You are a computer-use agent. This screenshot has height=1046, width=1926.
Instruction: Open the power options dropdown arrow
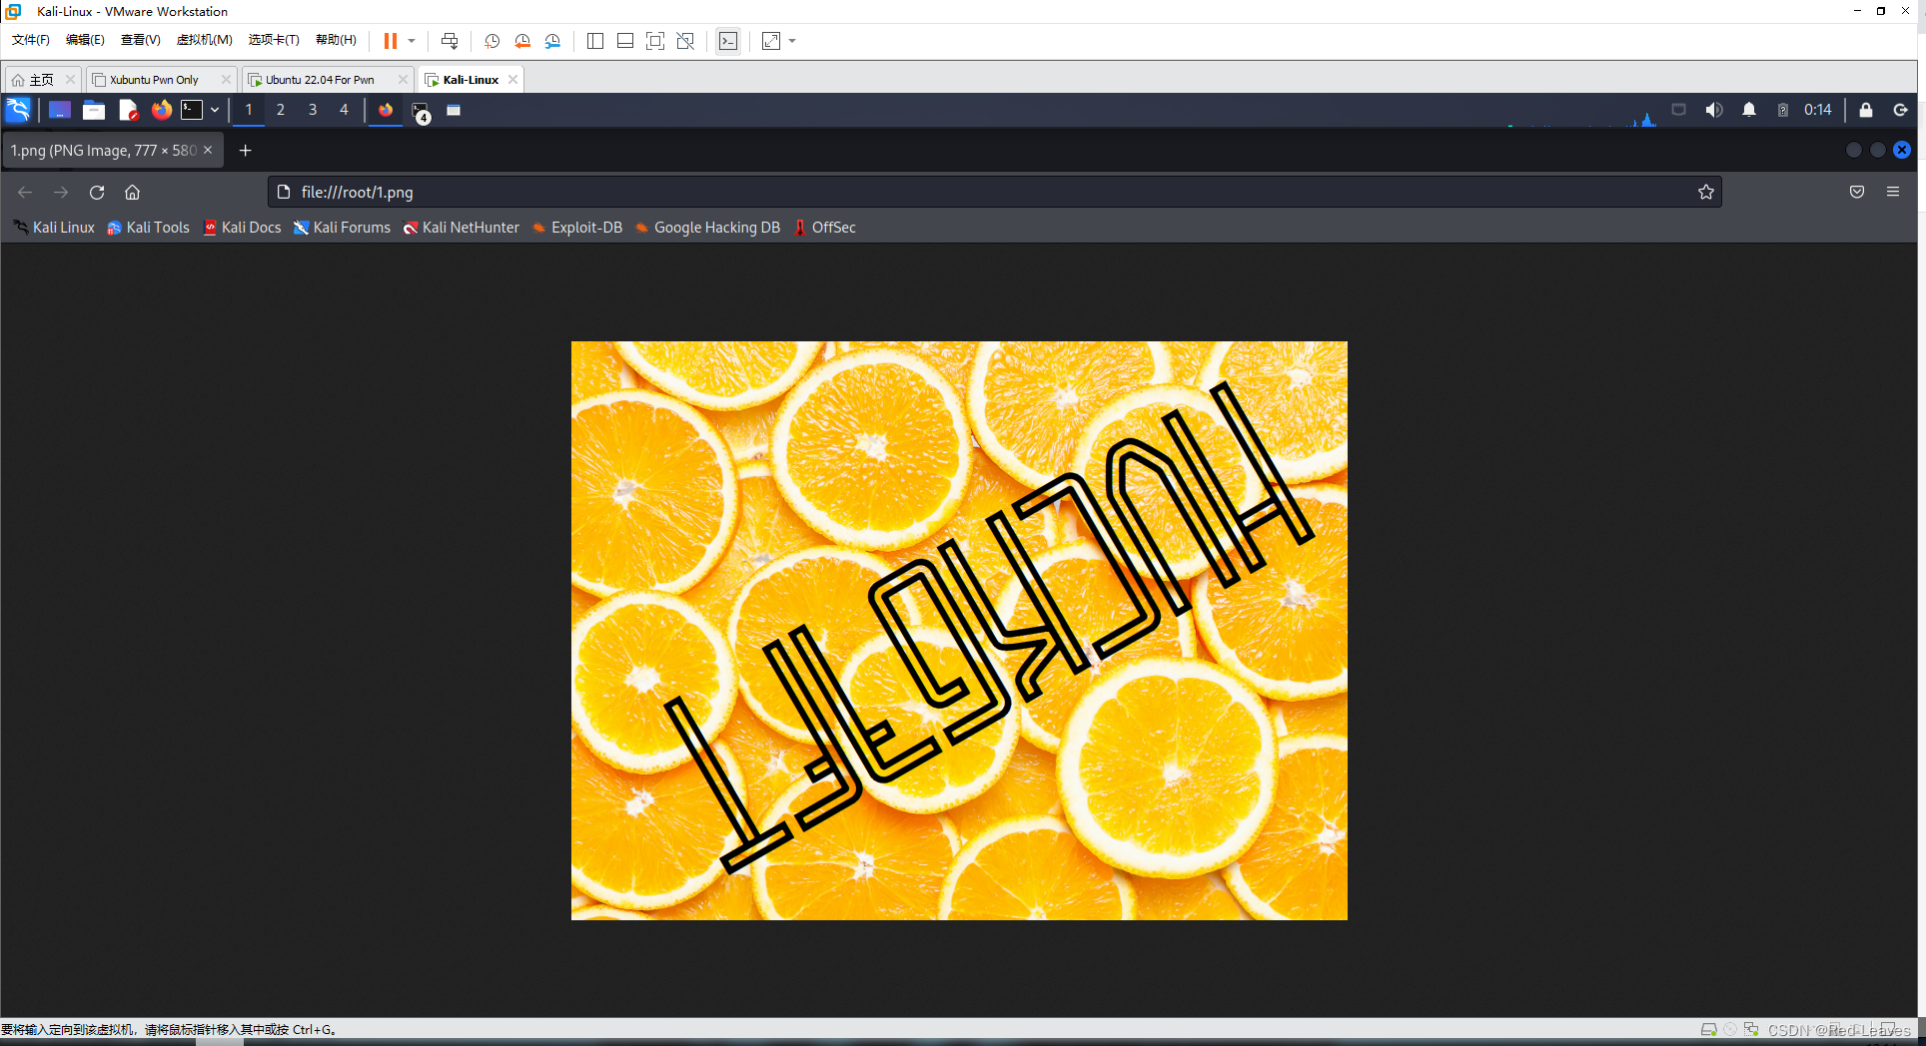click(x=412, y=41)
